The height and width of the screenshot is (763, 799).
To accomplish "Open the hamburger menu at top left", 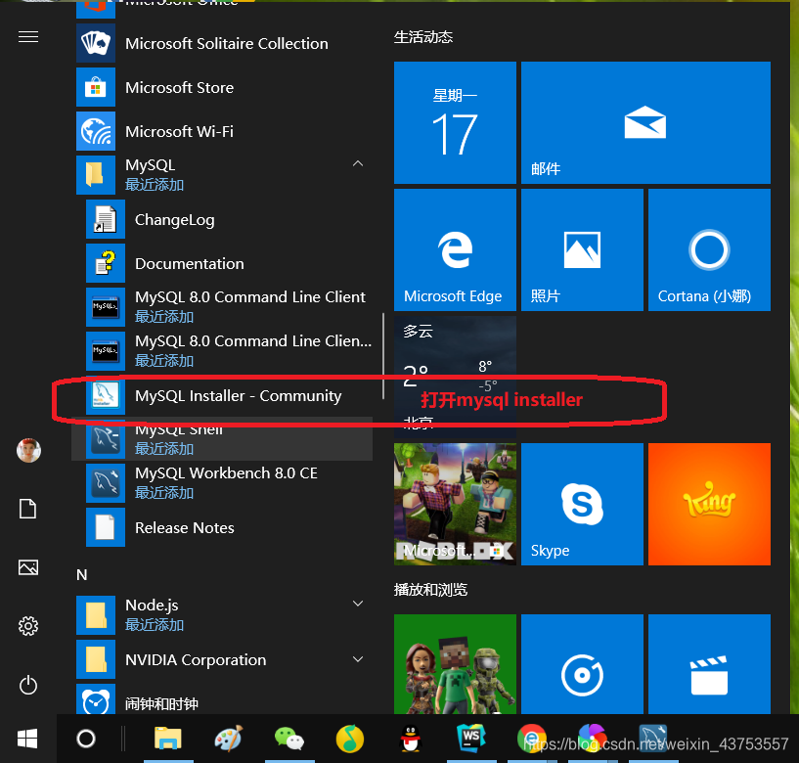I will [x=28, y=37].
